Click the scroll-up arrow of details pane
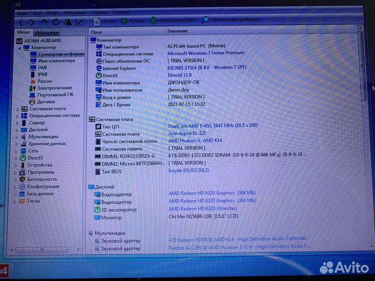 click(360, 29)
